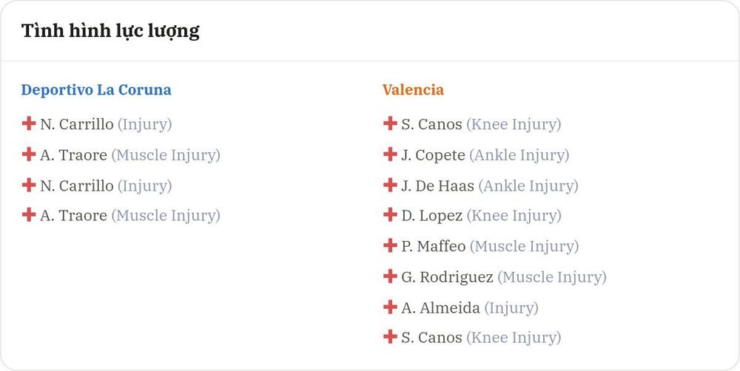Screen dimensions: 740x371
Task: Click the G. Rodriguez player name
Action: [447, 277]
